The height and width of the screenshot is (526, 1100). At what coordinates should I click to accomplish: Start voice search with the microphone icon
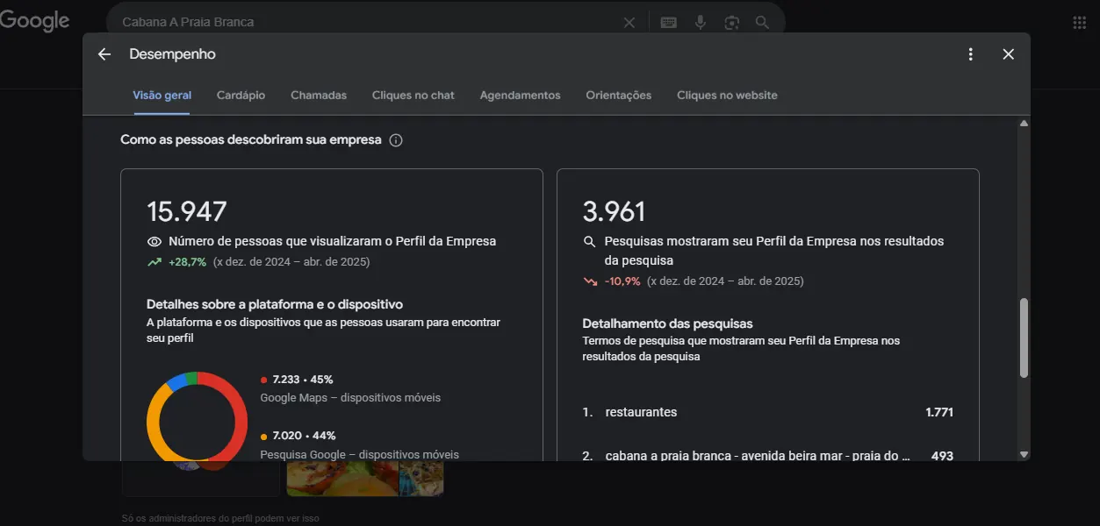pos(701,23)
